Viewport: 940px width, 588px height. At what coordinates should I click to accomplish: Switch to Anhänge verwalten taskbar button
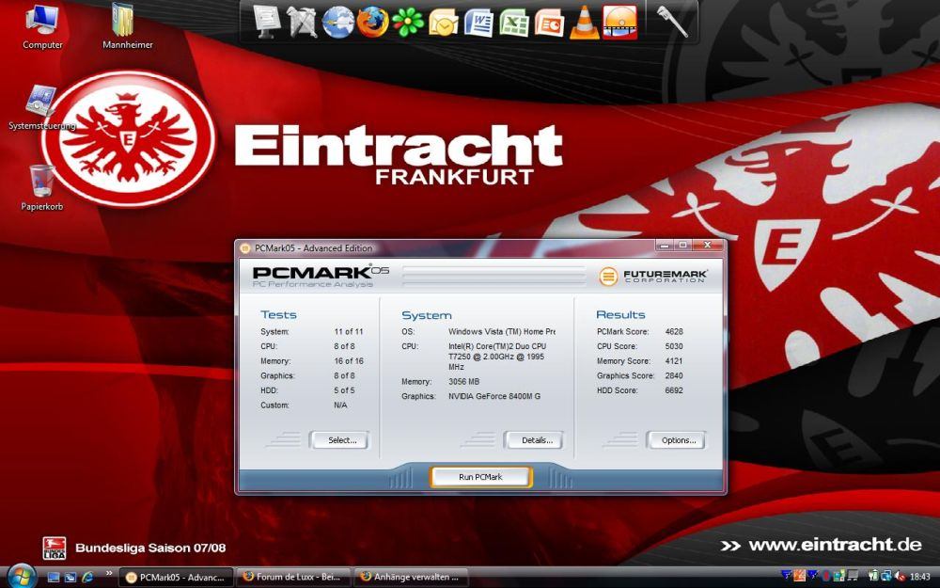pos(412,578)
